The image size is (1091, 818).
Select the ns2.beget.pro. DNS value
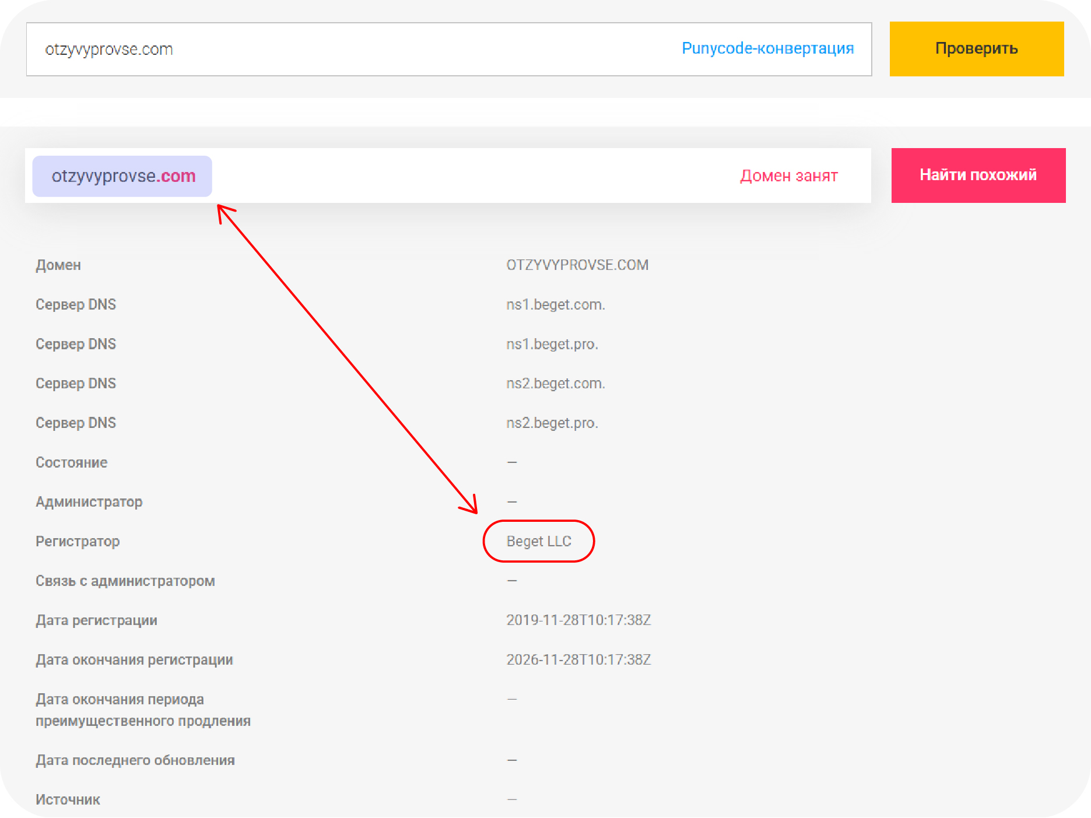(552, 423)
